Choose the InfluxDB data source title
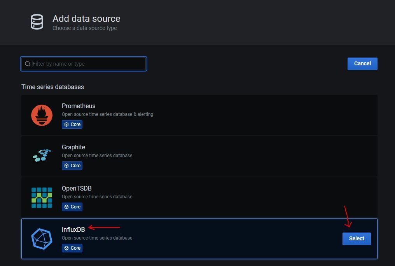Screen dimensions: 395x266 [73, 229]
